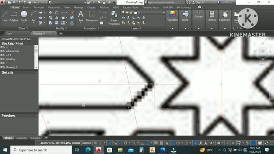Screen dimensions: 274x154
Task: Expand the 'adeem bahi' backup file node
Action: pos(1,51)
